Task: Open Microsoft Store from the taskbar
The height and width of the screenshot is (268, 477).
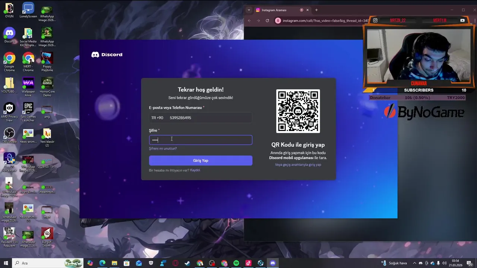Action: (126, 263)
